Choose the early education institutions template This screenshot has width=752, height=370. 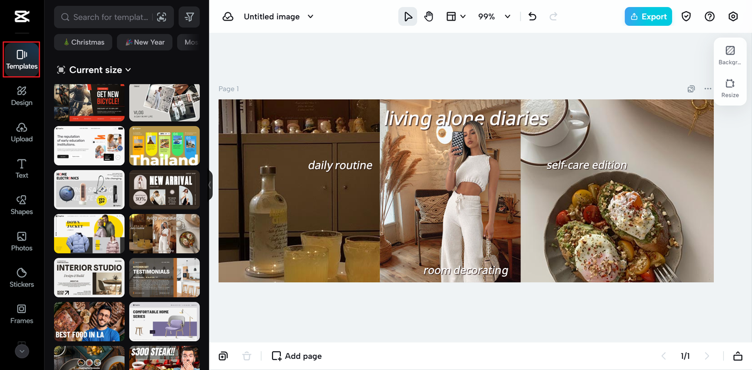pos(89,146)
